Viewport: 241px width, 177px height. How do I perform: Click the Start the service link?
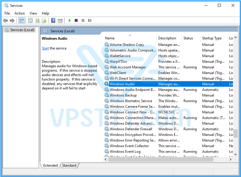[45, 48]
